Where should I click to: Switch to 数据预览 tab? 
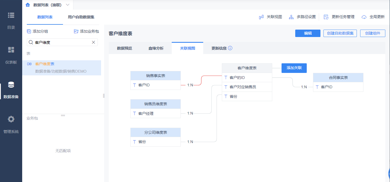(x=124, y=48)
